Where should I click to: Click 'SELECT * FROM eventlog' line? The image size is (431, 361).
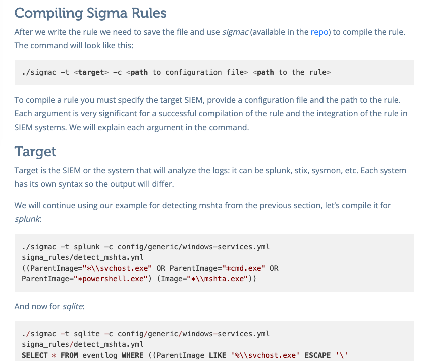click(185, 355)
